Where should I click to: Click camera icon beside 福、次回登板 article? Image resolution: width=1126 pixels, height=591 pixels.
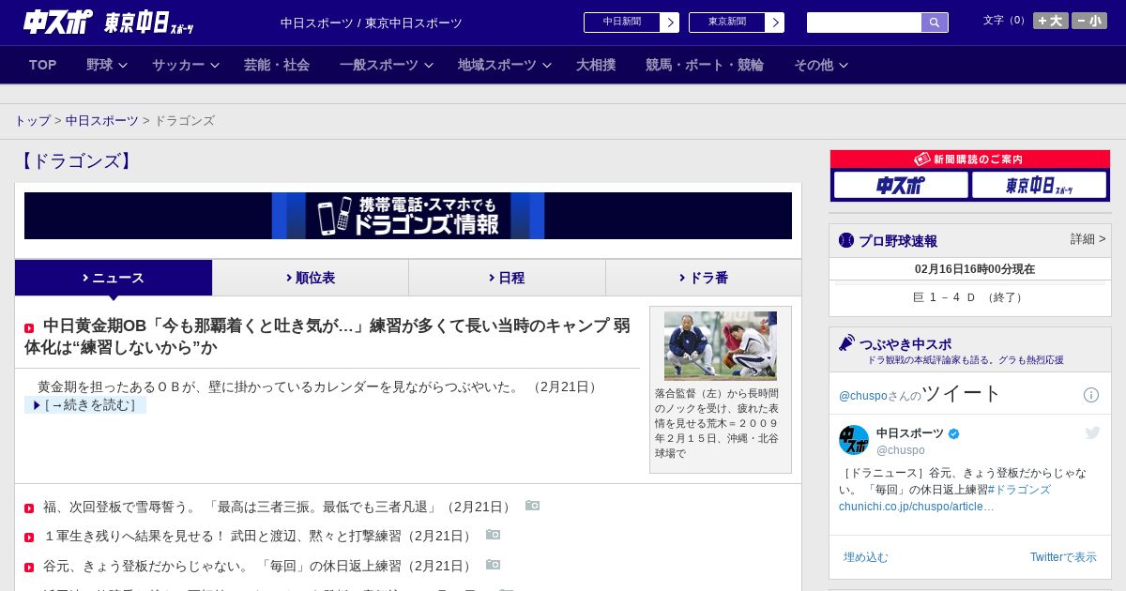point(533,505)
